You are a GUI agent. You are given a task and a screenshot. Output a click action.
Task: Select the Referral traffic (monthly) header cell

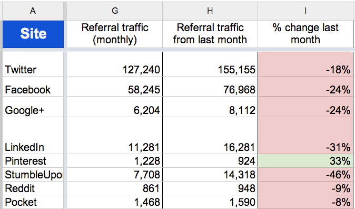tap(115, 34)
